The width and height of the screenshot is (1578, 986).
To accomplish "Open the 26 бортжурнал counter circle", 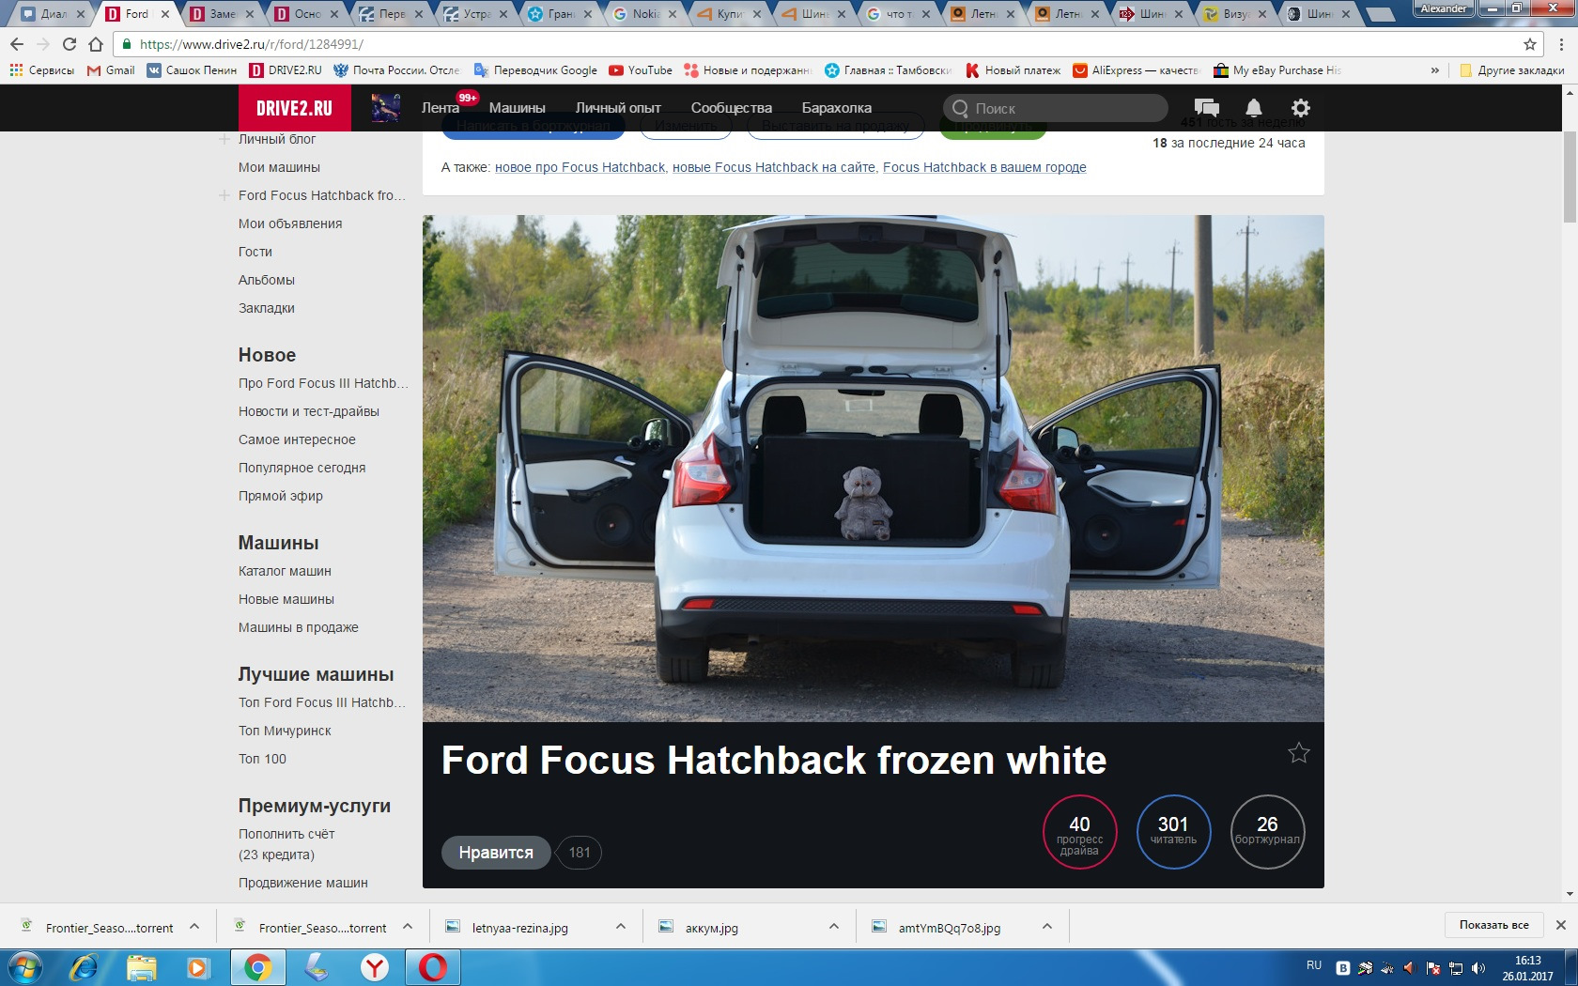I will 1267,832.
